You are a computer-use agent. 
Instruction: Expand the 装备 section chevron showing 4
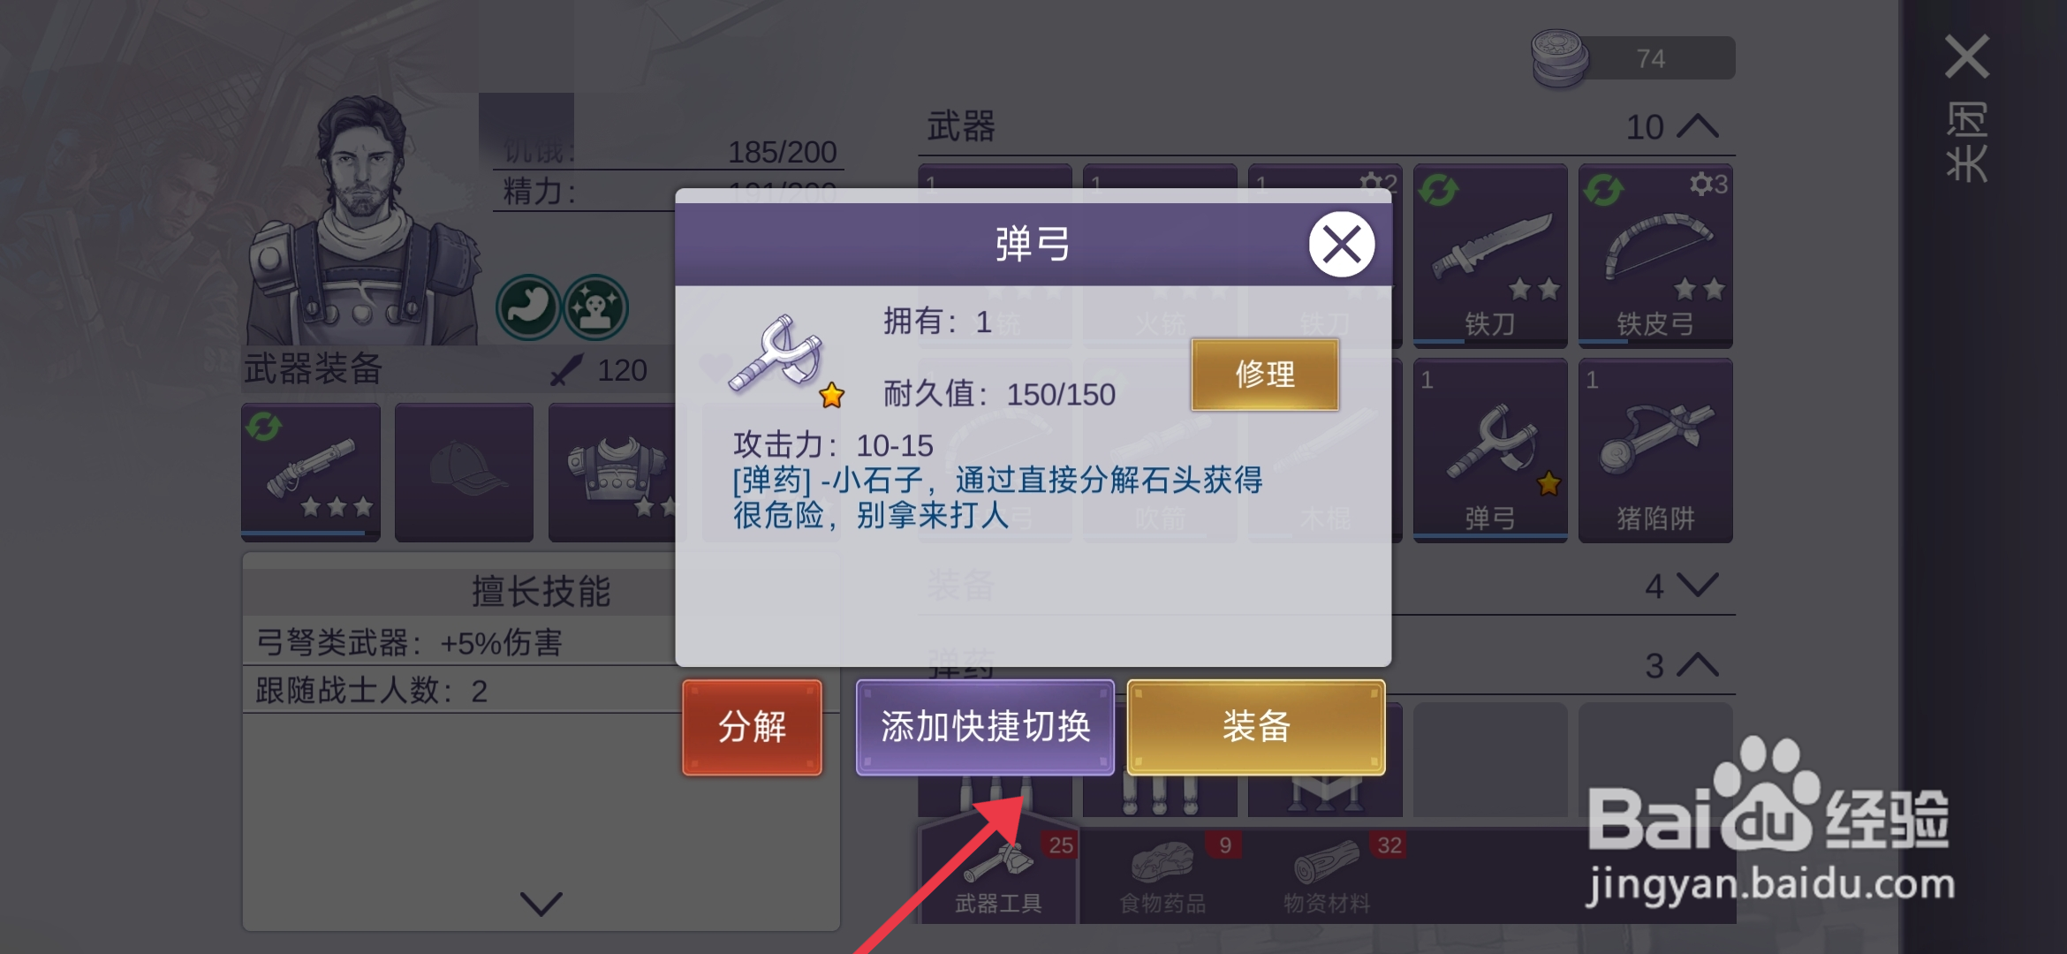click(x=1697, y=585)
